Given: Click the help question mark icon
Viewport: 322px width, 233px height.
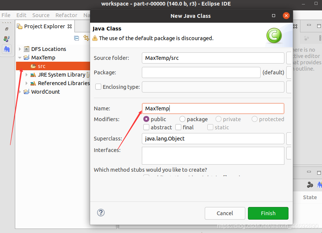Looking at the screenshot, I should (101, 213).
